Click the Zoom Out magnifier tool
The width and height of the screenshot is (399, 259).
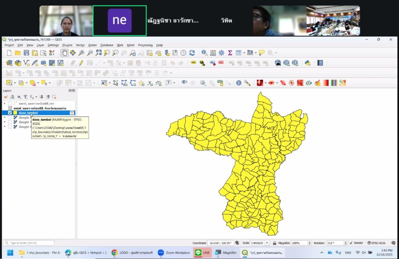[90, 53]
